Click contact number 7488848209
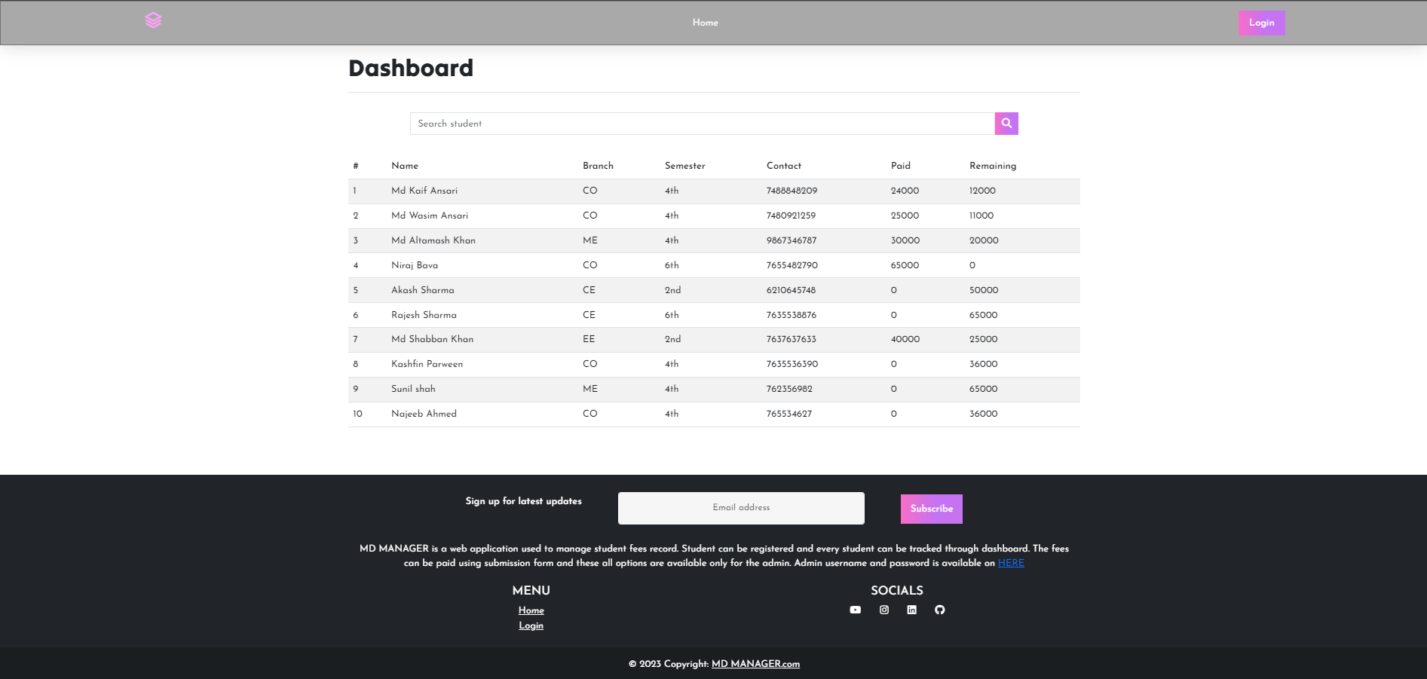 coord(792,191)
